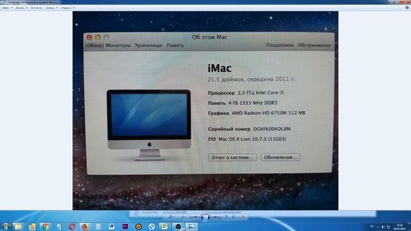The image size is (411, 231).
Task: Open the Файл menu in Photo Viewer
Action: click(x=7, y=8)
